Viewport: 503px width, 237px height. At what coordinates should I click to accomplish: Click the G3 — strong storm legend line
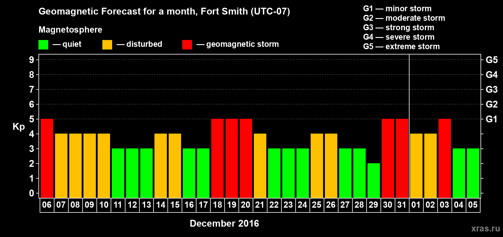[399, 28]
